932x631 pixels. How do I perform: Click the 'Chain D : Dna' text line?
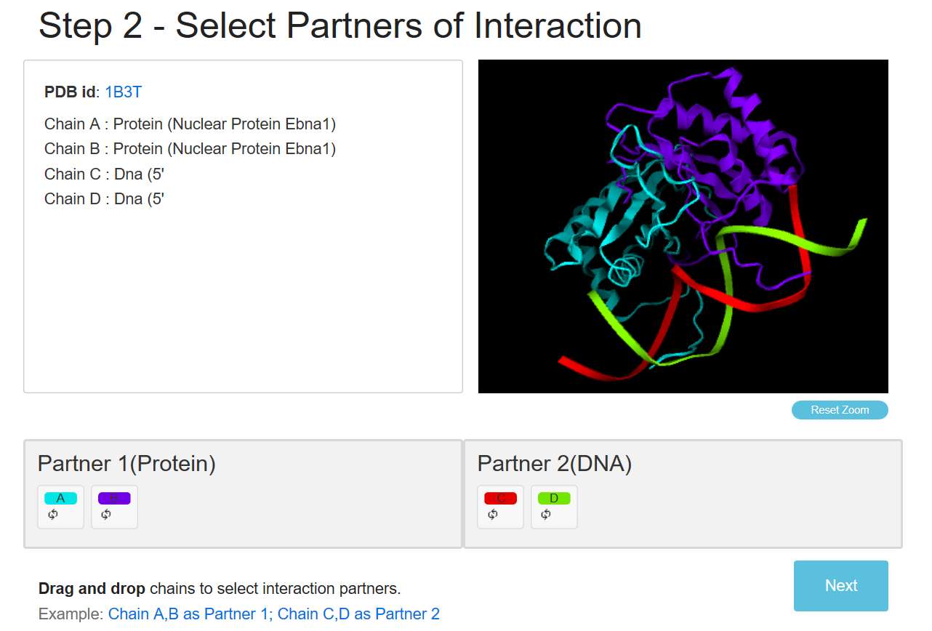tap(104, 199)
